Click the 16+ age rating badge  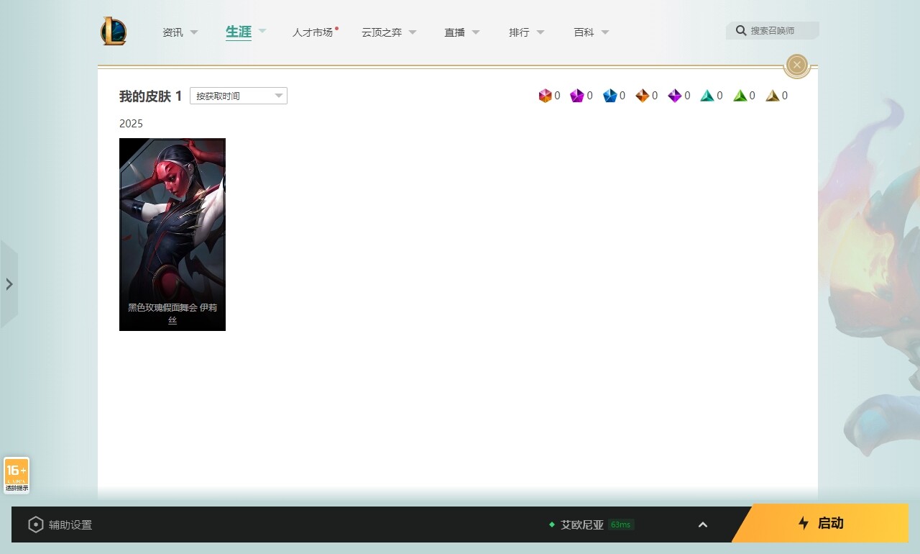tap(17, 476)
